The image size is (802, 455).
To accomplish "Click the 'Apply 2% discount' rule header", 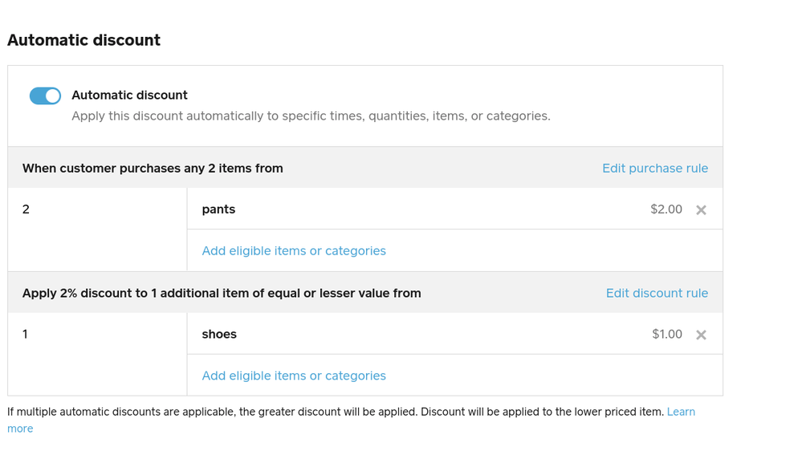I will click(x=222, y=294).
